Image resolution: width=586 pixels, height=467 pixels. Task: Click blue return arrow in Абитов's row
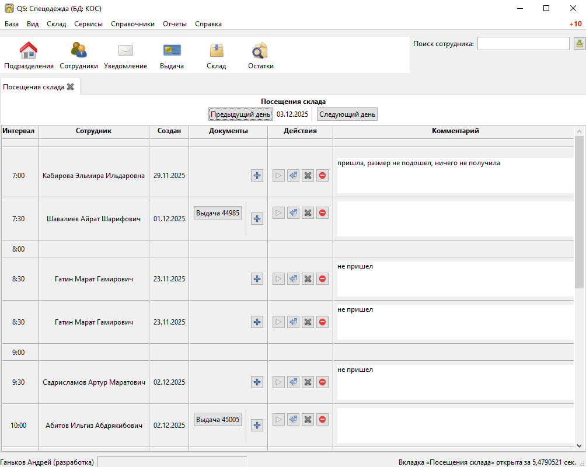pos(294,420)
